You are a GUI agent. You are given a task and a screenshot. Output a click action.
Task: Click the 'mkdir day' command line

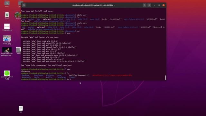[54, 15]
